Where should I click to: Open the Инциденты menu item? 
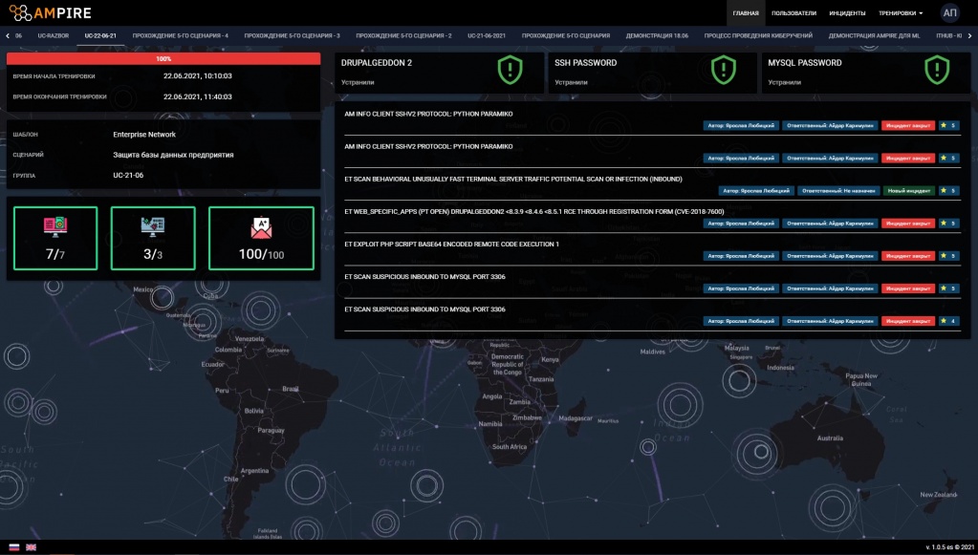(847, 13)
